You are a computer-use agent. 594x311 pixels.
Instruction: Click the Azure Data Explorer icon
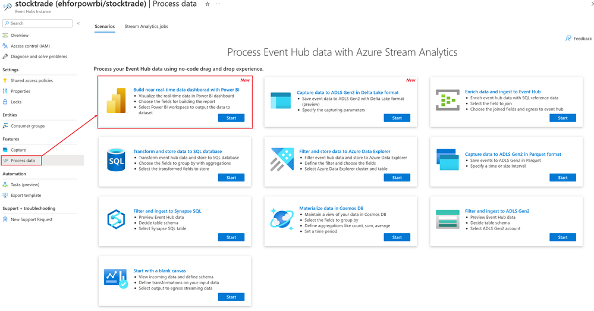click(282, 159)
